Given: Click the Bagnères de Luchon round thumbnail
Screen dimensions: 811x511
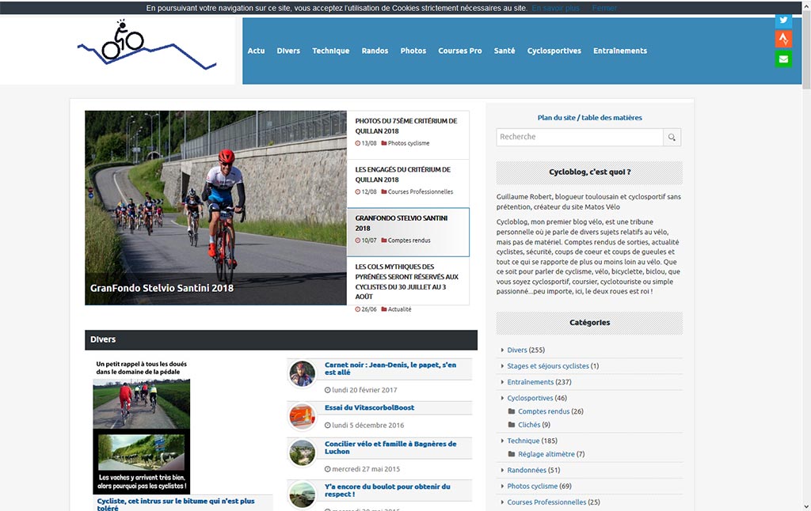Looking at the screenshot, I should [x=303, y=453].
